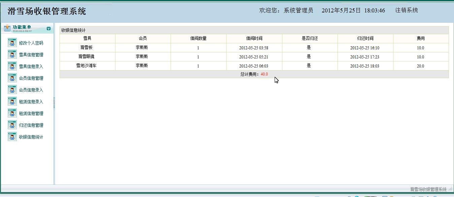Viewport: 454px width, 197px height.
Task: Click the icon beside 会员信息录入
Action: (12, 90)
